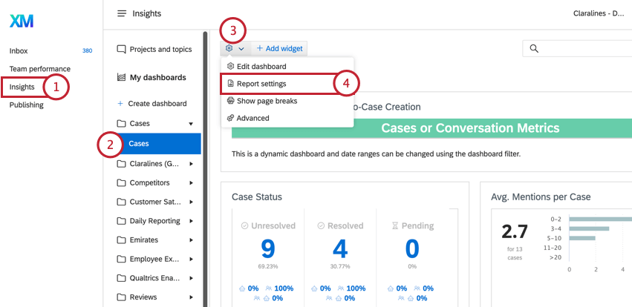Expand the Reviews folder
632x307 pixels.
pos(191,297)
